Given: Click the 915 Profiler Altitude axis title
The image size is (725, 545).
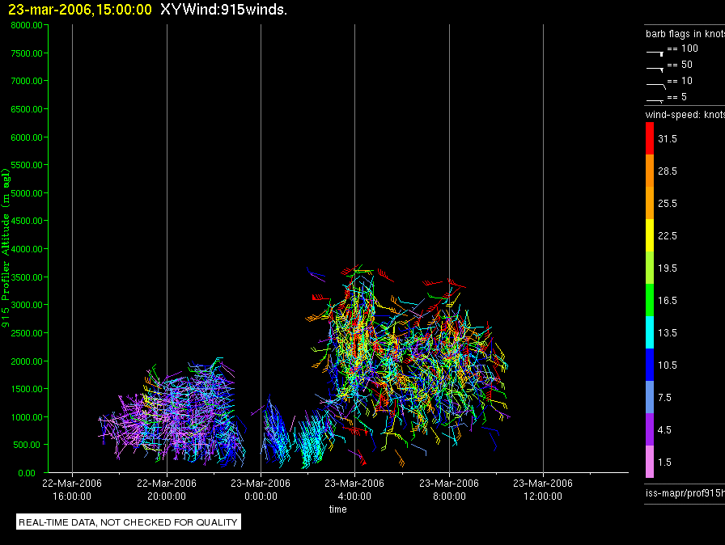Looking at the screenshot, I should (6, 248).
